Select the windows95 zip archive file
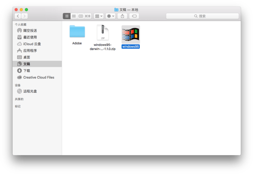The image size is (253, 174). (x=103, y=38)
